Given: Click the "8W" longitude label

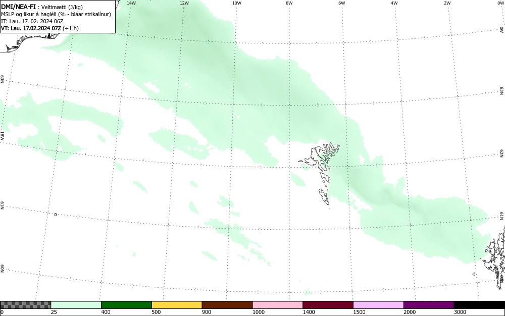Looking at the screenshot, I should pyautogui.click(x=289, y=3).
